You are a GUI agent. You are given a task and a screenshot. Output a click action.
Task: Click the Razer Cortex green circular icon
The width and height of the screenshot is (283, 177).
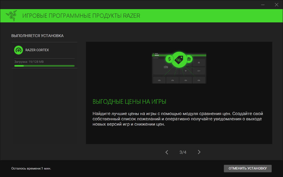(x=19, y=50)
